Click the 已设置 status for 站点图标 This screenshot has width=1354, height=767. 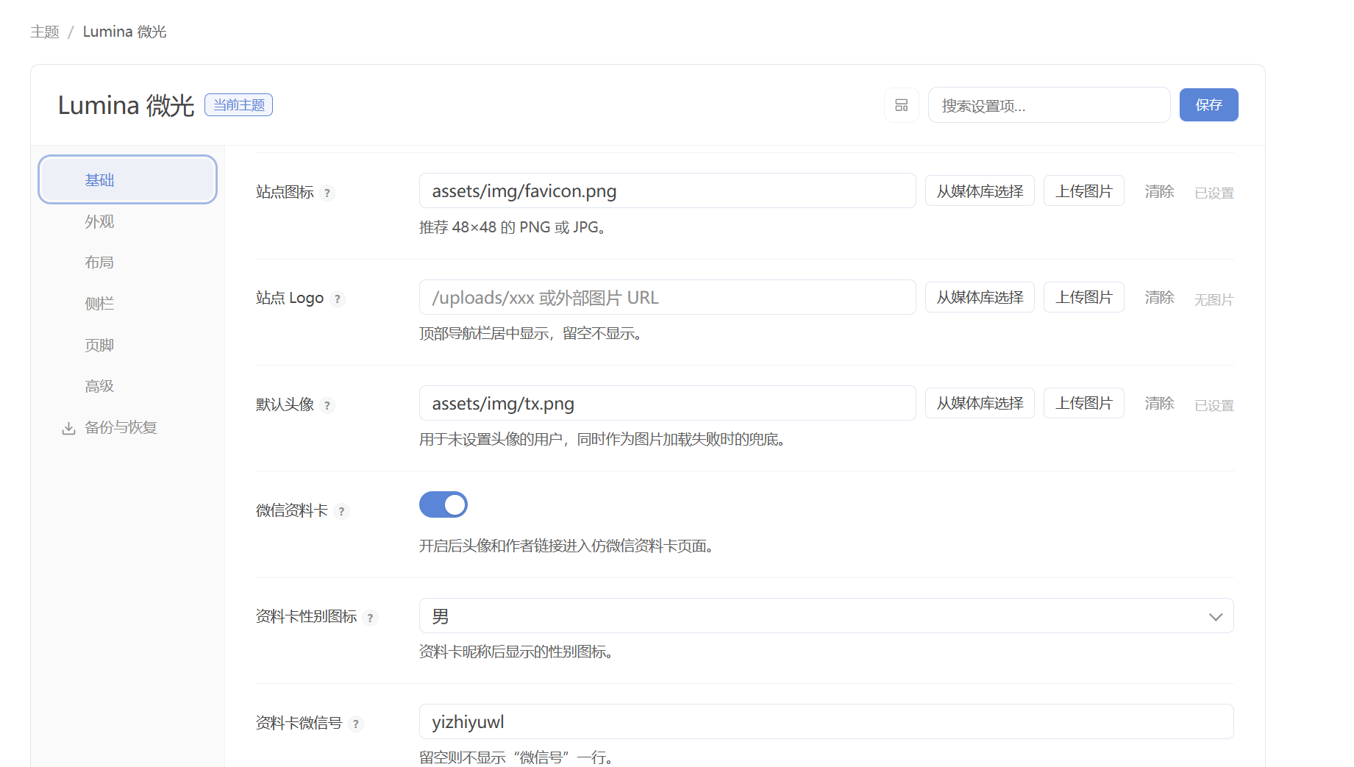pyautogui.click(x=1214, y=193)
